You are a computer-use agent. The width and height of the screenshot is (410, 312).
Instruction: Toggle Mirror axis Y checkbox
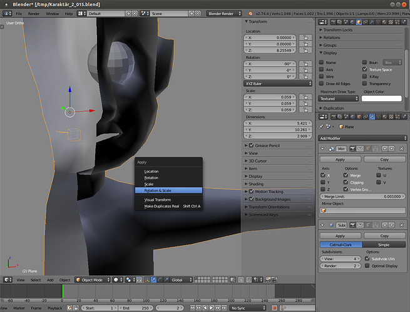point(323,182)
